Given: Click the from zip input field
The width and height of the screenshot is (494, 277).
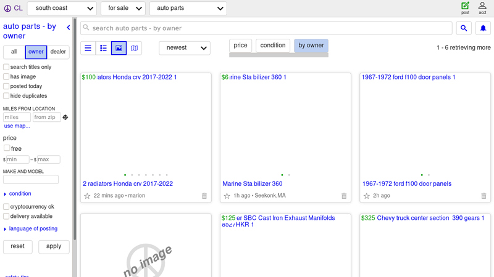Looking at the screenshot, I should click(x=47, y=117).
